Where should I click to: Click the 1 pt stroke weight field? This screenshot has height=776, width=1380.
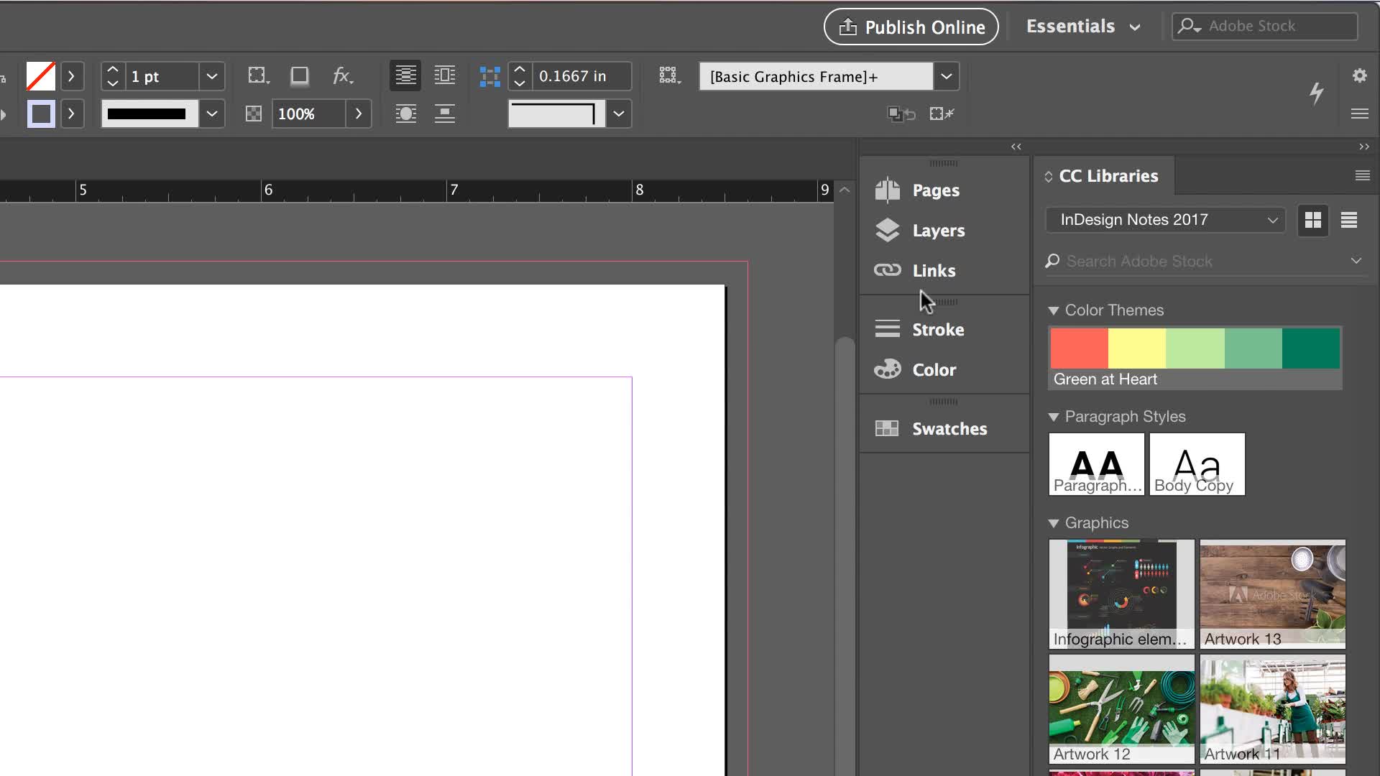point(162,76)
